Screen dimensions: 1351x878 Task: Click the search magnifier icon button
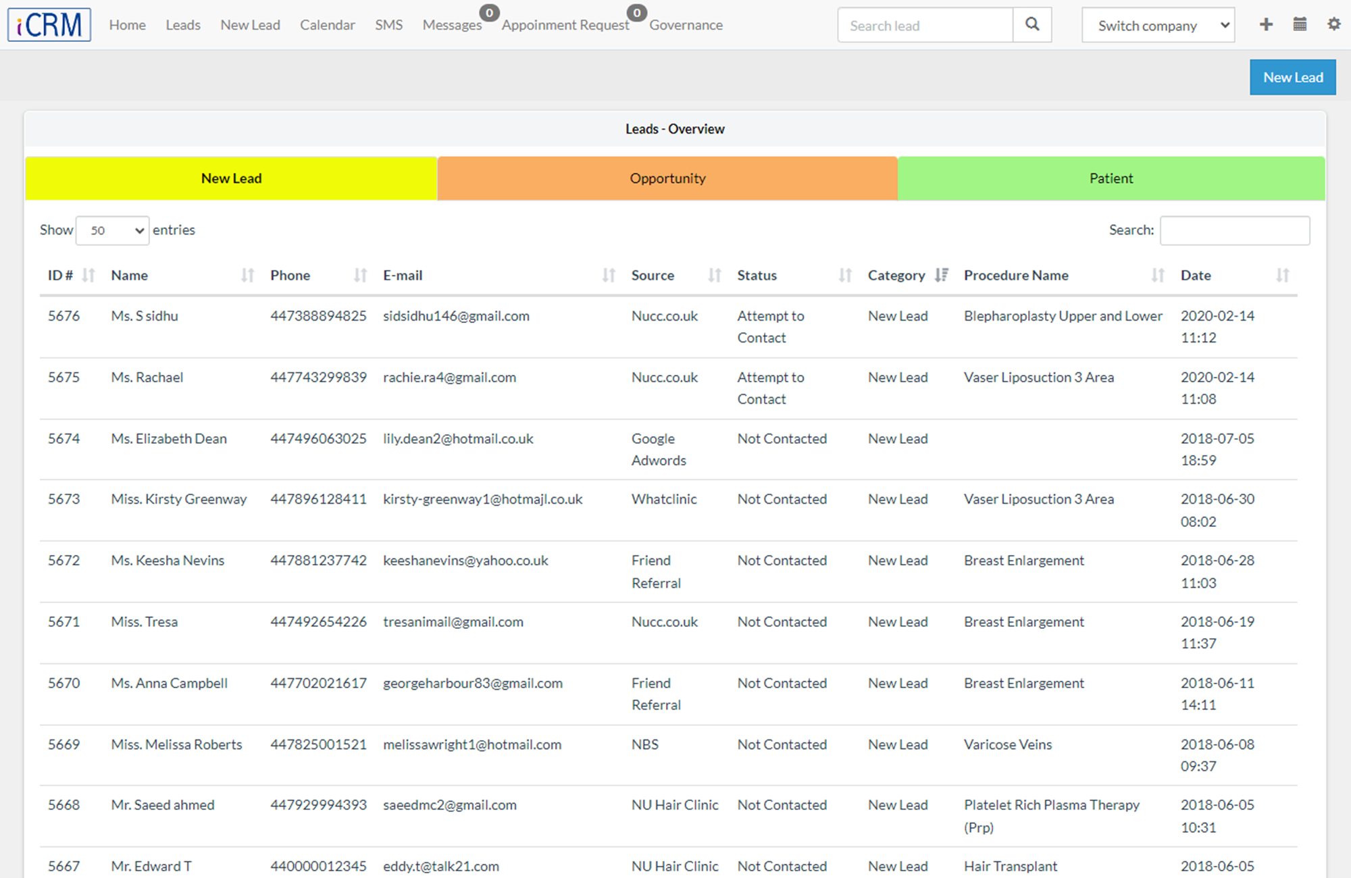coord(1032,25)
